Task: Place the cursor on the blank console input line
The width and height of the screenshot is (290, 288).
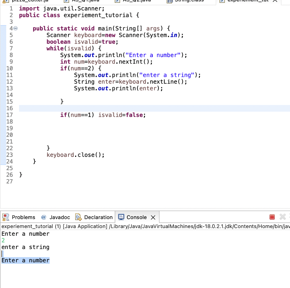Action: (3, 254)
